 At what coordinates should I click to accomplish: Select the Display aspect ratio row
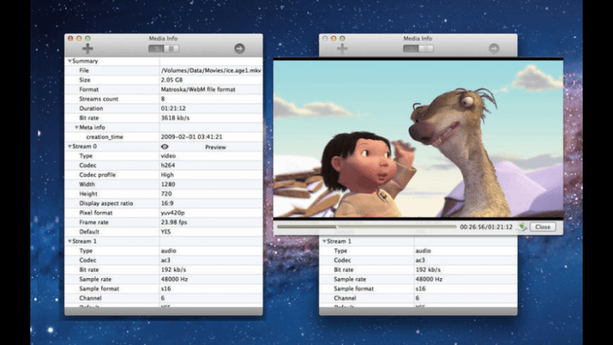pyautogui.click(x=163, y=203)
